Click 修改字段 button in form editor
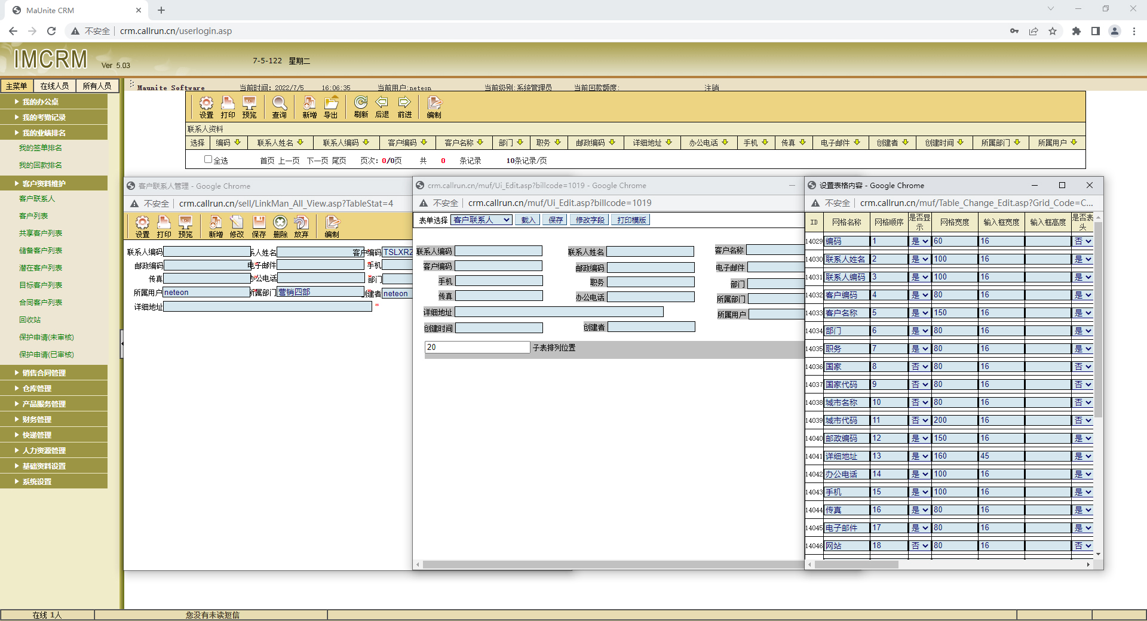This screenshot has height=621, width=1147. coord(590,220)
